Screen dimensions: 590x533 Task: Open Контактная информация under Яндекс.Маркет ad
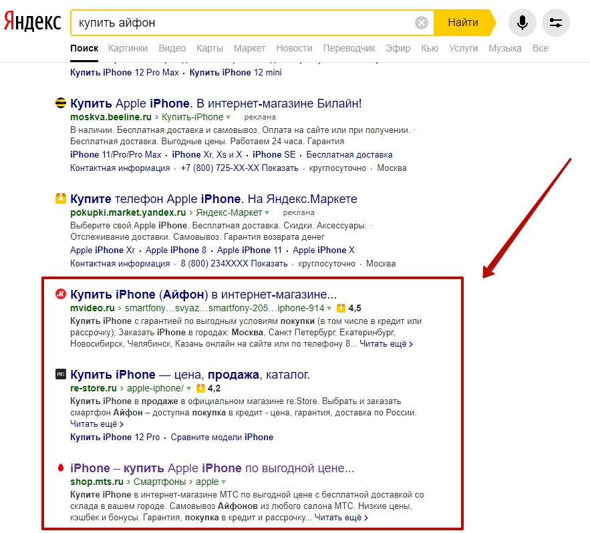(x=120, y=264)
